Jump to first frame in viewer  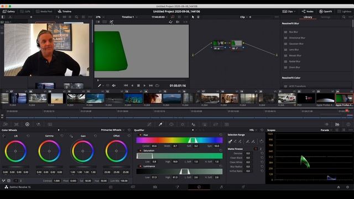coord(126,86)
